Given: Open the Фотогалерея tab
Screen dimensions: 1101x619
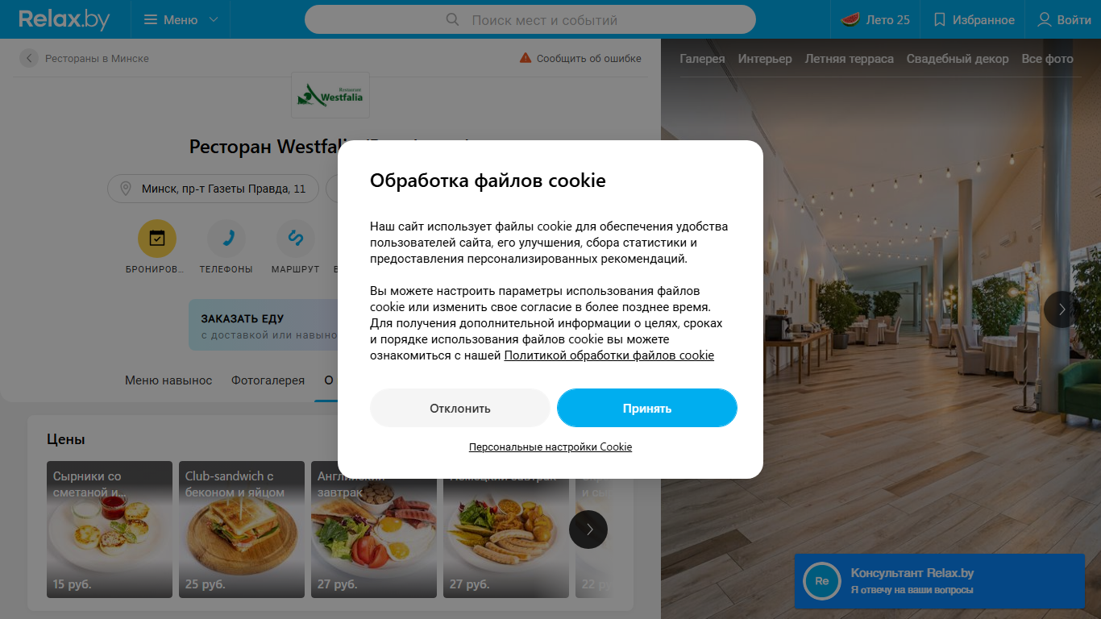Looking at the screenshot, I should click(268, 380).
